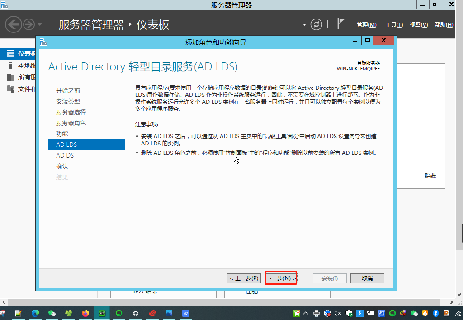Open the red swirl app in the taskbar

pyautogui.click(x=152, y=313)
